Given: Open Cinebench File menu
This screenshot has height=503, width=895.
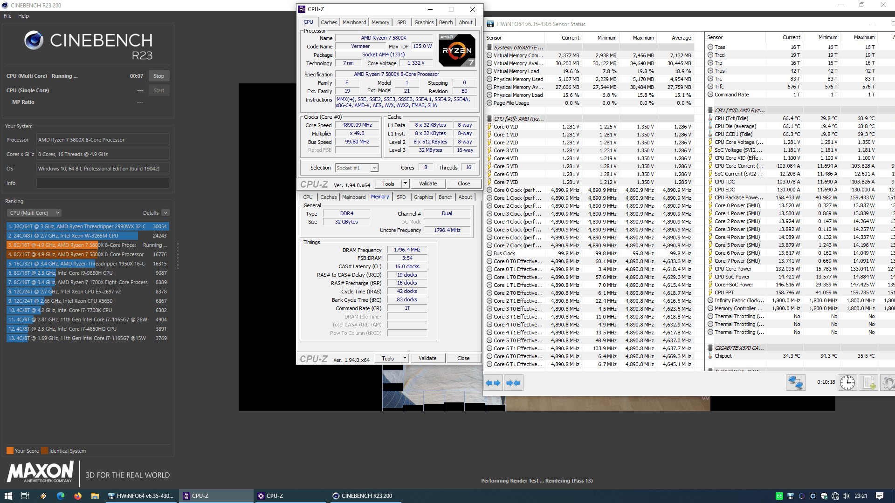Looking at the screenshot, I should [x=7, y=16].
